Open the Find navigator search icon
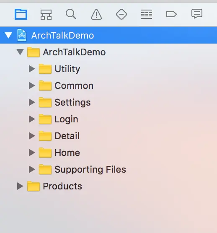The image size is (217, 233). point(71,14)
